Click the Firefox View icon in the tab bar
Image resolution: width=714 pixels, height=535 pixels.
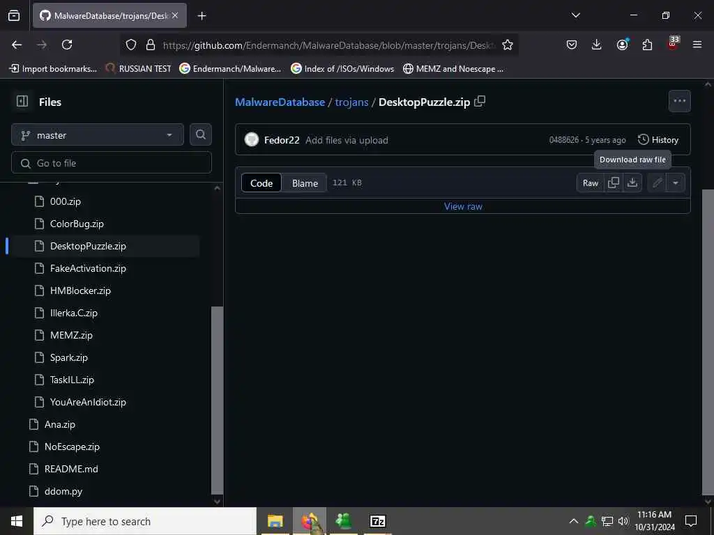(x=14, y=16)
